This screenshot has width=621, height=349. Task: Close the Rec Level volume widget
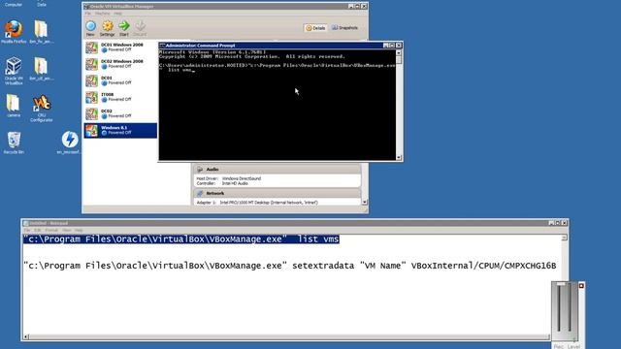pos(581,286)
